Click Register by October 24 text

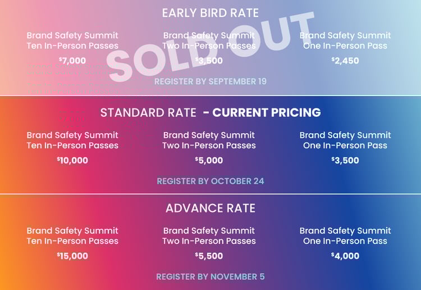point(210,181)
